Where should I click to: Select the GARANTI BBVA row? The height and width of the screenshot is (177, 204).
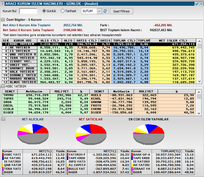coord(99,68)
